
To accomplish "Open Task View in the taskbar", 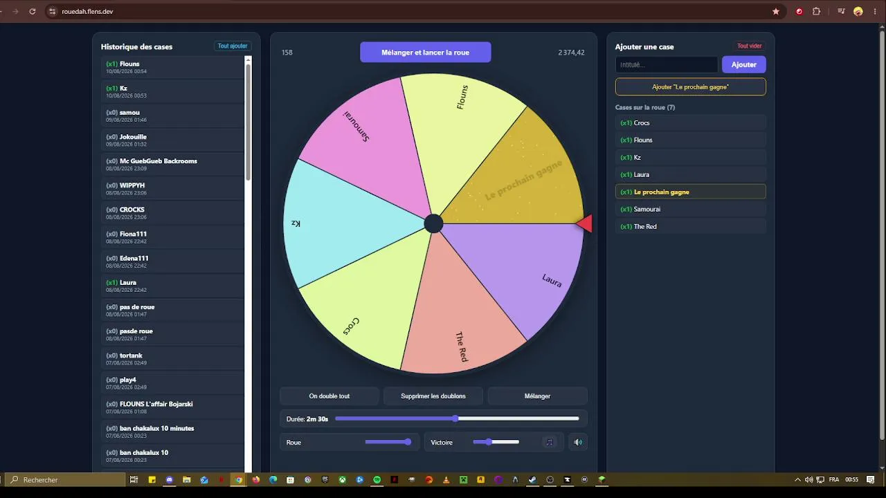I will point(134,479).
